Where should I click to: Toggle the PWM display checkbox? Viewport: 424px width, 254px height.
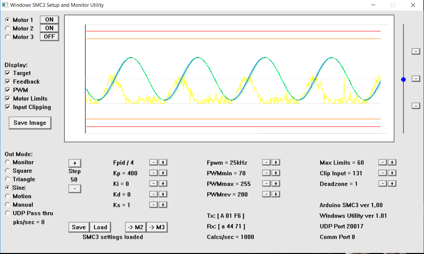(7, 90)
